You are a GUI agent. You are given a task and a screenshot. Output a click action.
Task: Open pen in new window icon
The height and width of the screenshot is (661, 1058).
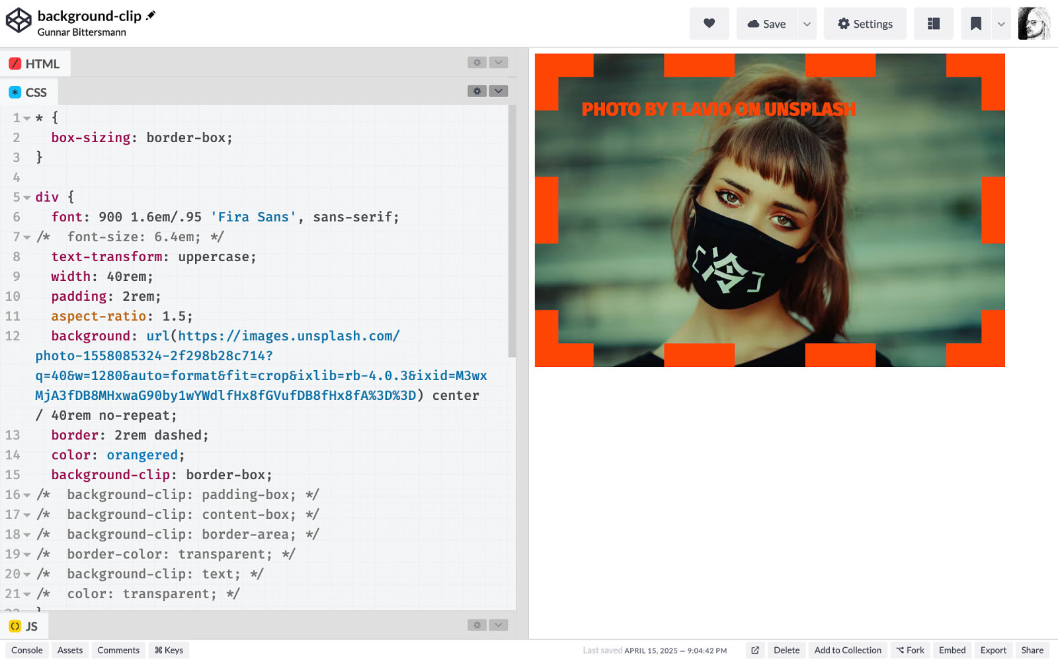pos(755,650)
